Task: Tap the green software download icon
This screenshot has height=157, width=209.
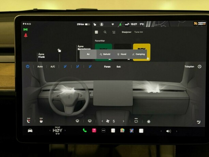Action: pyautogui.click(x=120, y=25)
